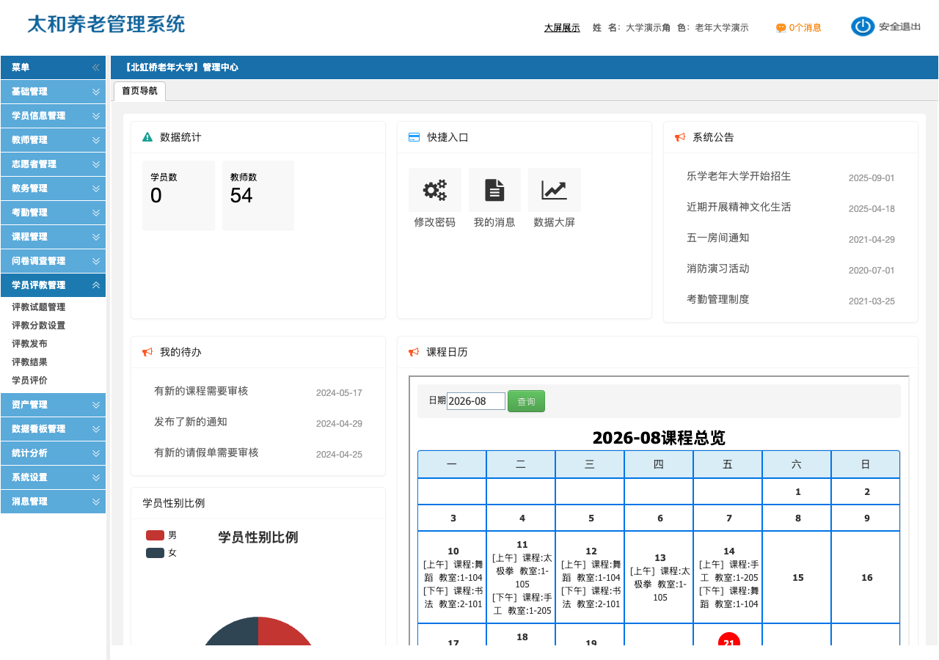Expand the 教师管理 menu section
The image size is (939, 660).
[53, 140]
